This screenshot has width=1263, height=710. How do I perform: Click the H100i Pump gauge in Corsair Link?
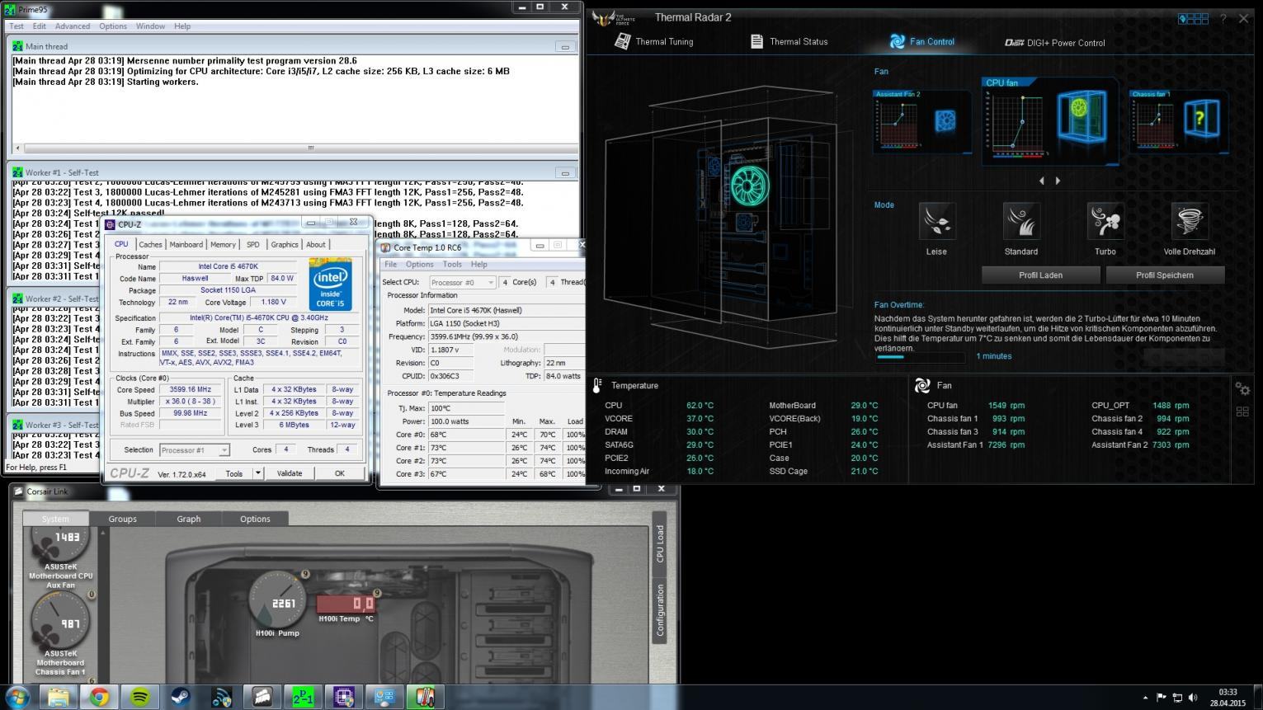(277, 600)
